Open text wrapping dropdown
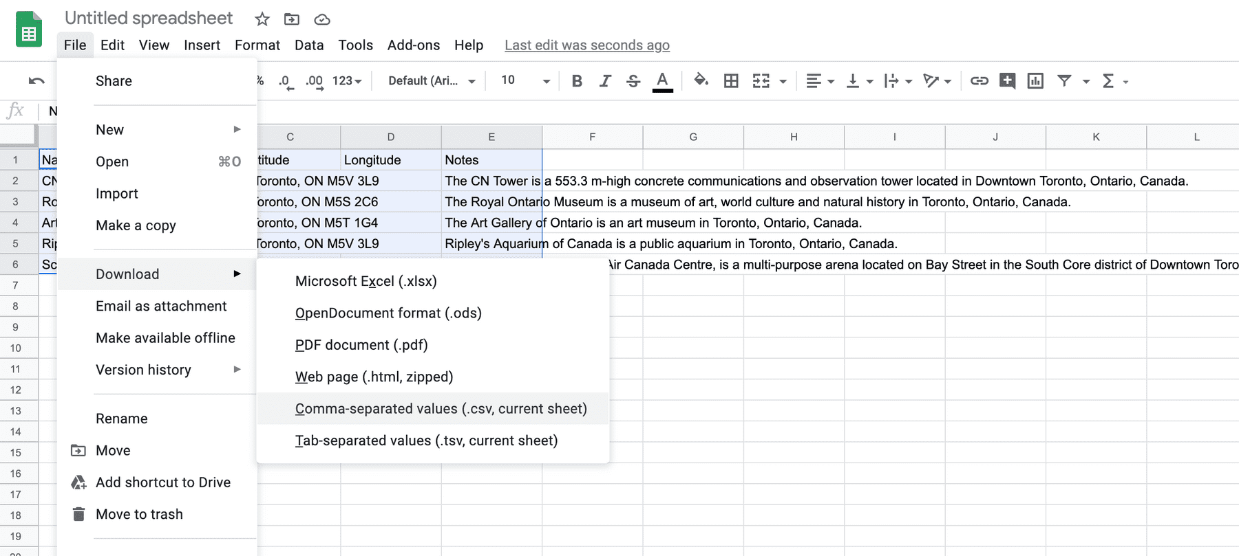1239x556 pixels. [898, 81]
